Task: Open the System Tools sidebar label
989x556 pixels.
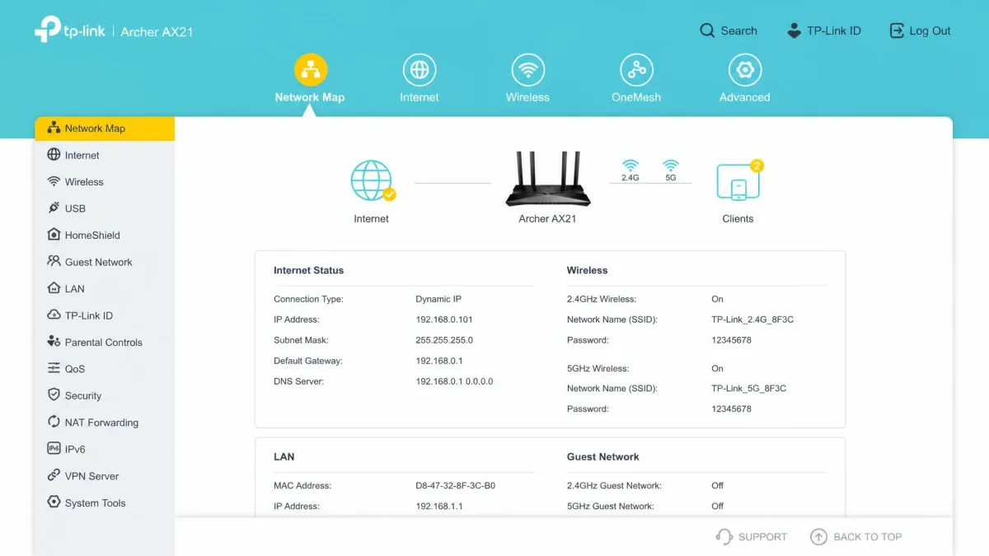Action: point(96,503)
